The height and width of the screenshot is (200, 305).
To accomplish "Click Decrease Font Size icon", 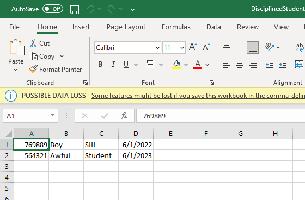I will tap(206, 47).
